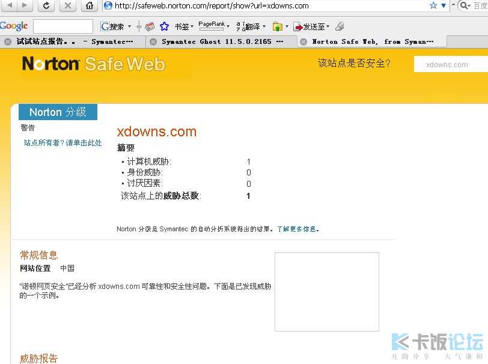Click the empty site thumbnail box
Image resolution: width=488 pixels, height=364 pixels.
327,292
